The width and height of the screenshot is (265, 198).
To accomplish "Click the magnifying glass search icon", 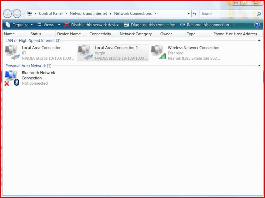I will click(x=259, y=14).
